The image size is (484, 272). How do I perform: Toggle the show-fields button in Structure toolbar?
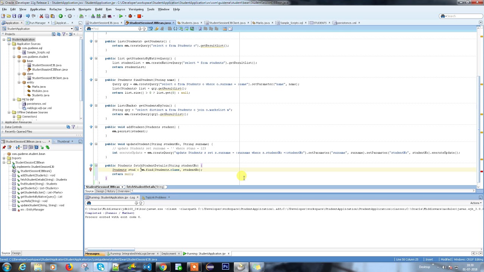tap(31, 147)
